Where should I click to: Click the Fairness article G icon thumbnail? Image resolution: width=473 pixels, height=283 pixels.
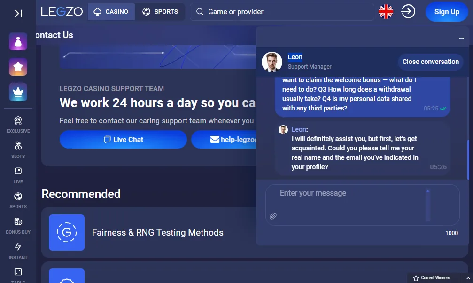(x=67, y=232)
